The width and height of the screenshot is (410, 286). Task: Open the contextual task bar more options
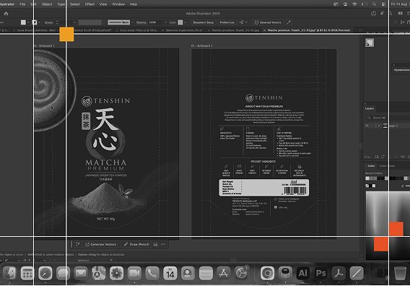163,244
